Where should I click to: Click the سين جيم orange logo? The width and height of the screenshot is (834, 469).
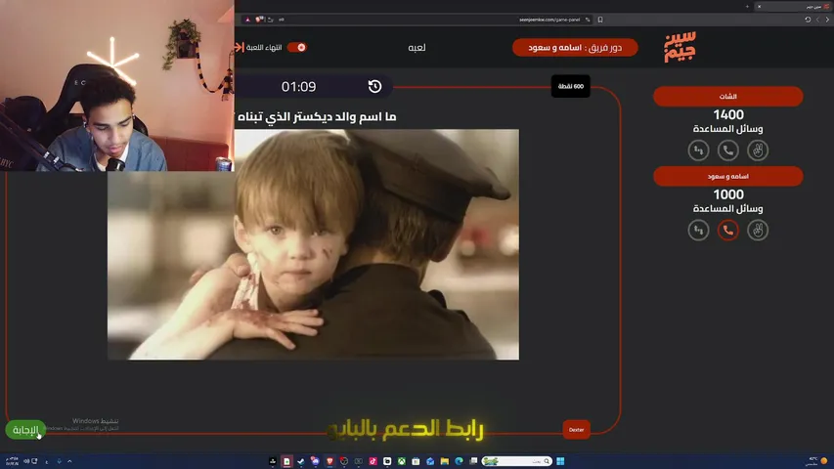[680, 47]
